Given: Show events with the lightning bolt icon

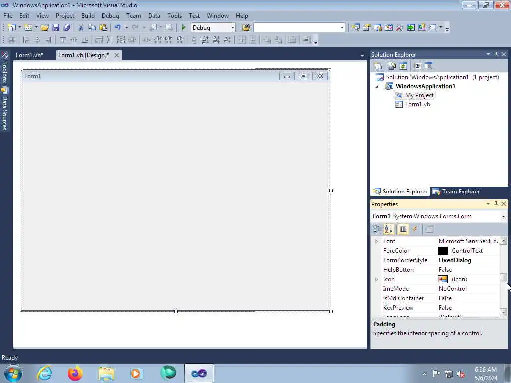Looking at the screenshot, I should (x=415, y=229).
